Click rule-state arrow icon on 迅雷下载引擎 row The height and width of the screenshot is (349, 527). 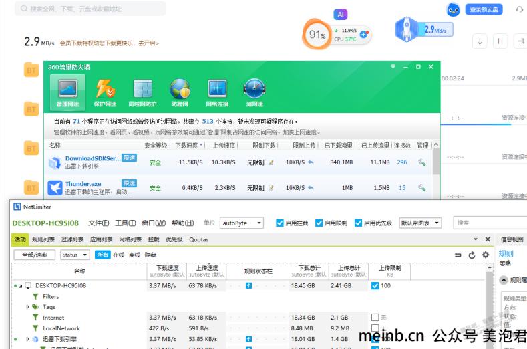[248, 339]
